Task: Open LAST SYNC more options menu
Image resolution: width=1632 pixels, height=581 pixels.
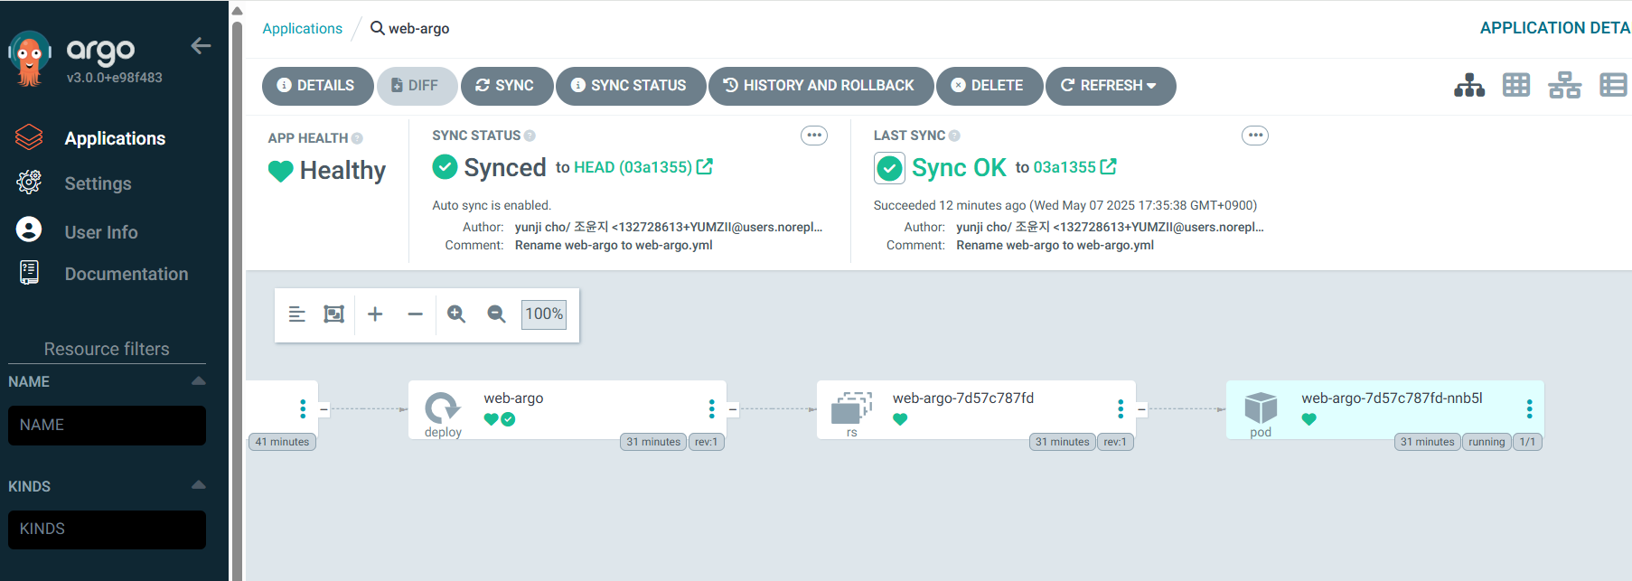Action: click(x=1255, y=136)
